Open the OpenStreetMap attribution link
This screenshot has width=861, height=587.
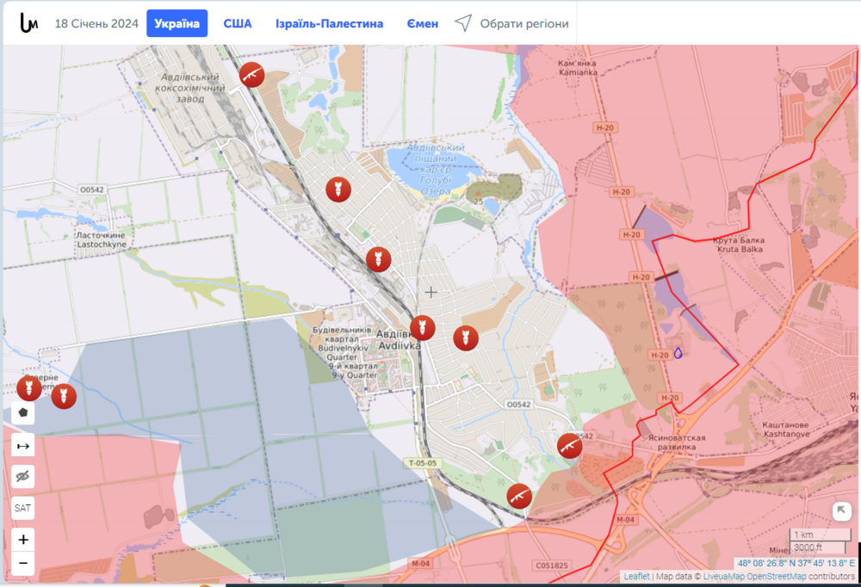point(775,577)
